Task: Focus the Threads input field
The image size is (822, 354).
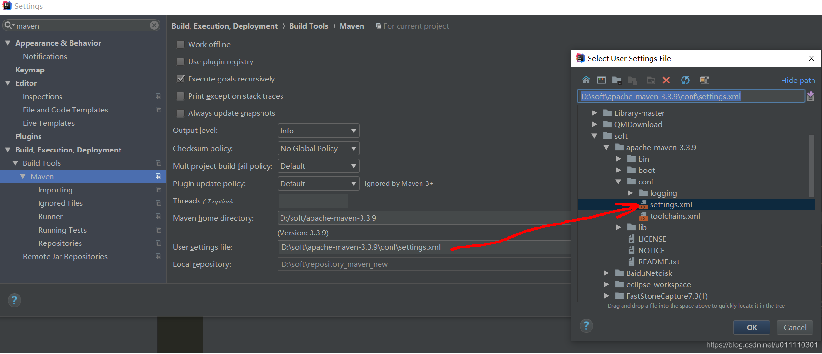Action: point(313,201)
